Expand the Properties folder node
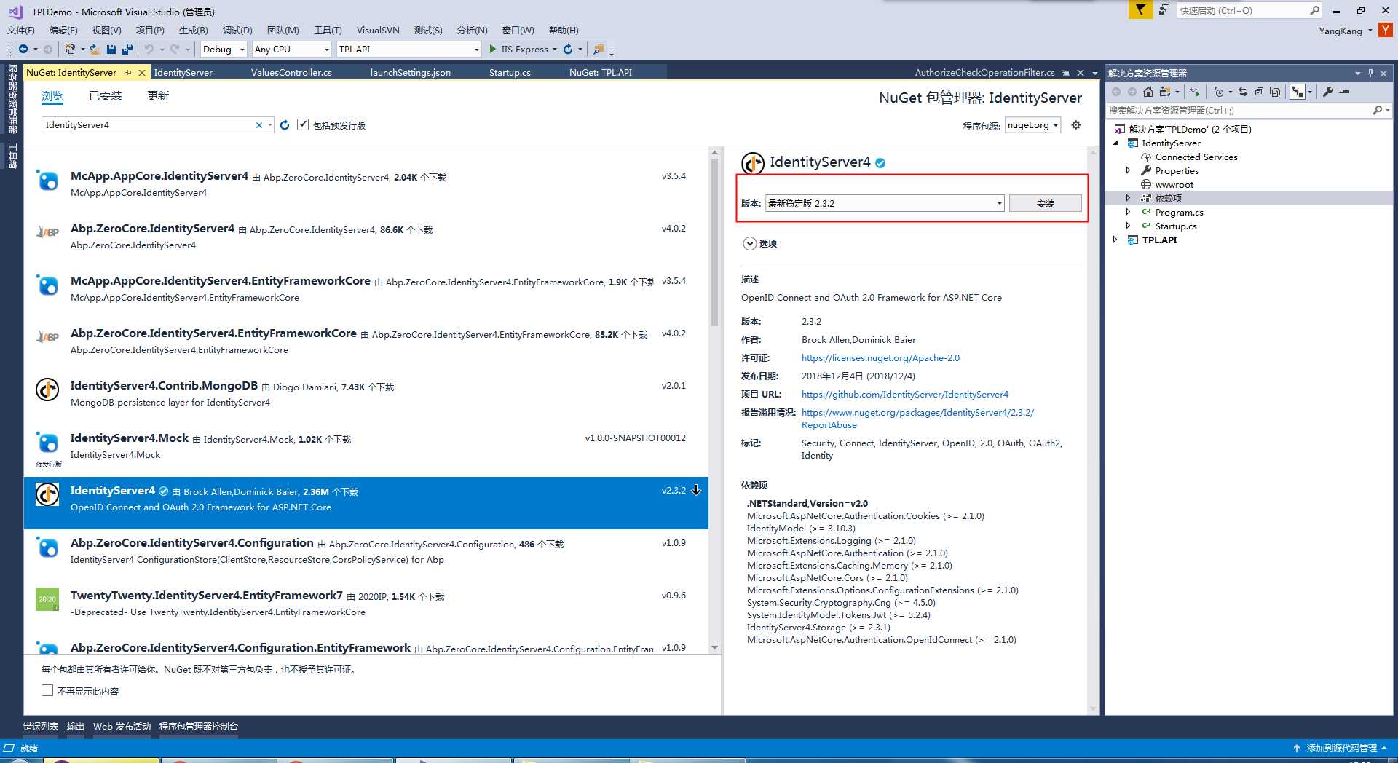Viewport: 1398px width, 763px height. tap(1129, 170)
